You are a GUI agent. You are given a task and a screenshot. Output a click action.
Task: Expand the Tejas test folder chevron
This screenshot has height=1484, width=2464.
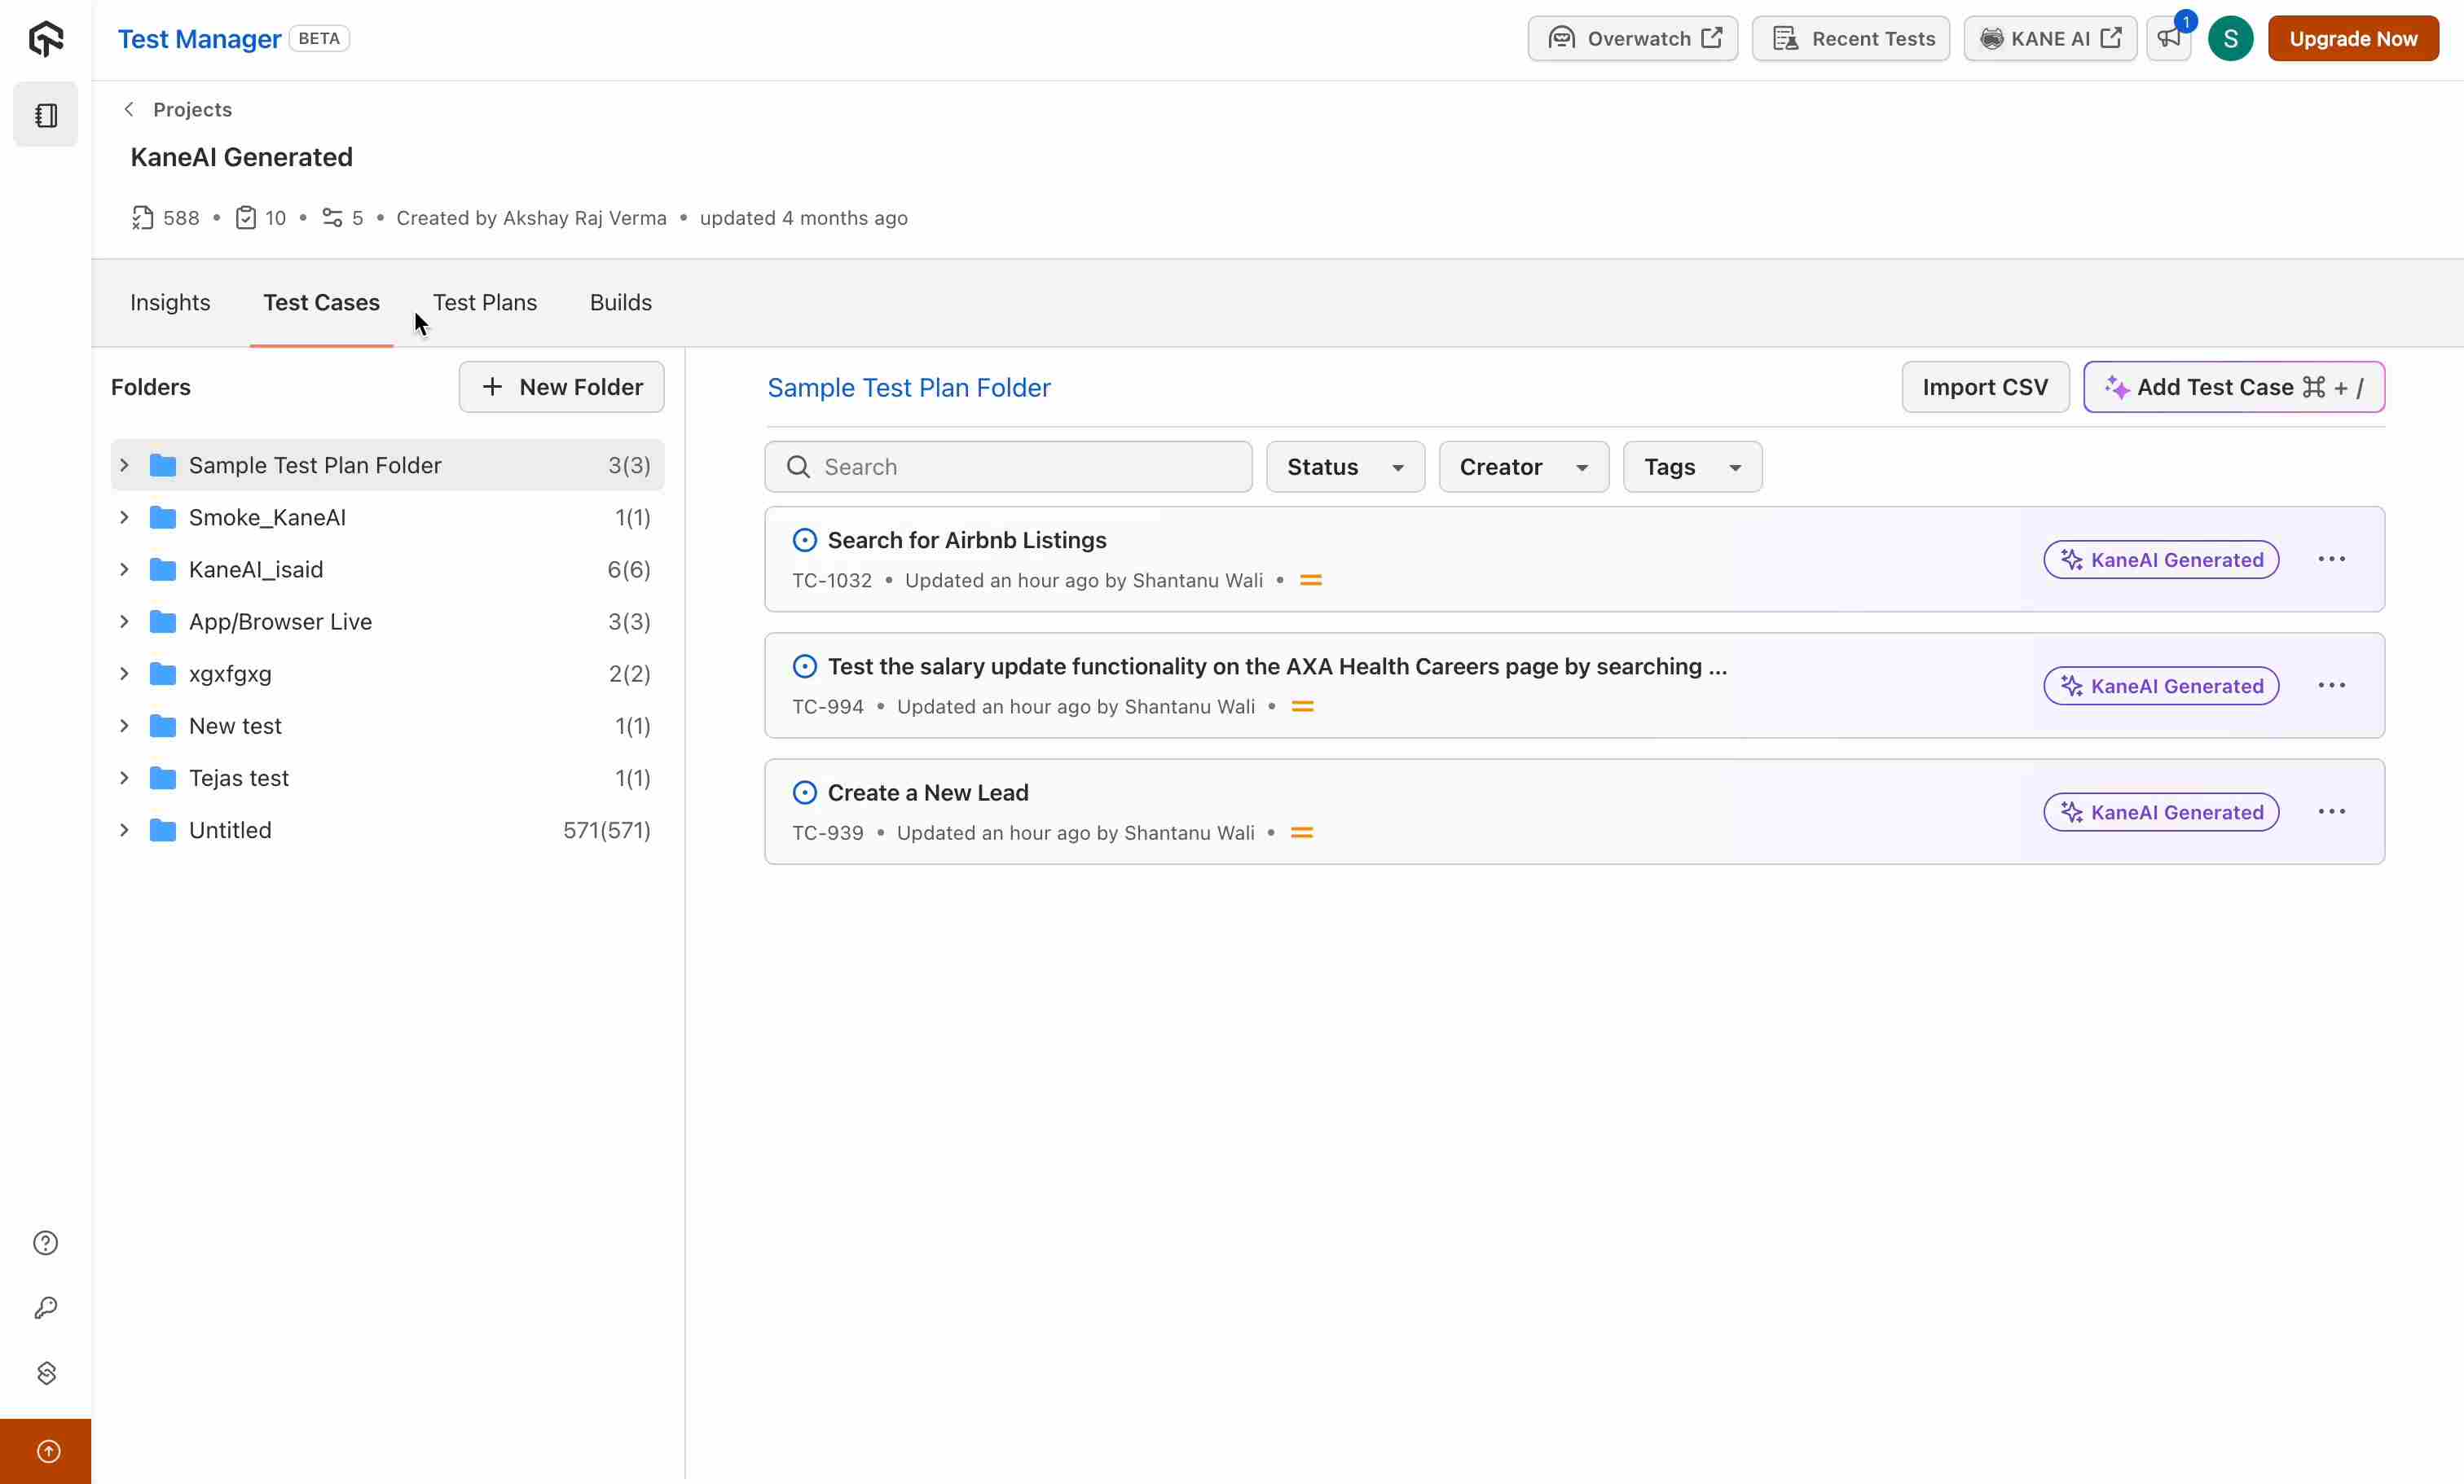[x=124, y=778]
